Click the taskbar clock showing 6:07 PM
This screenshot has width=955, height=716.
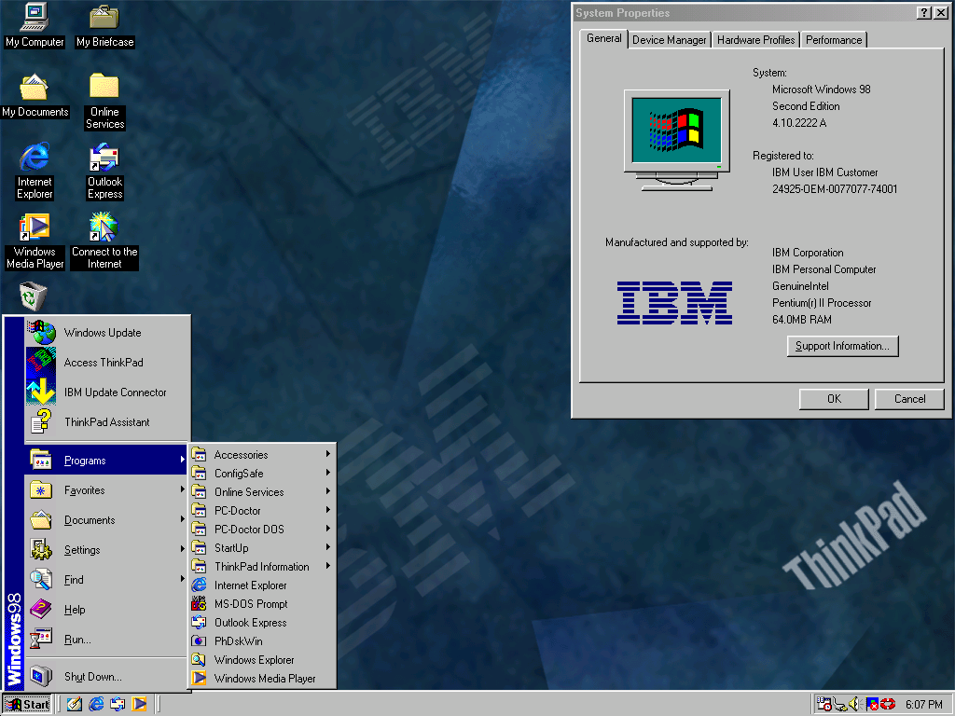click(x=923, y=704)
